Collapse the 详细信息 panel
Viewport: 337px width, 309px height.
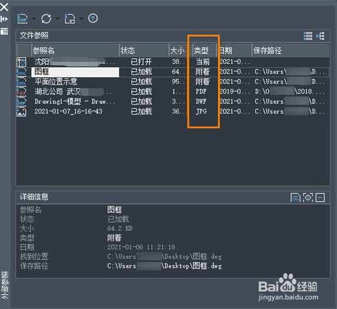click(x=320, y=198)
